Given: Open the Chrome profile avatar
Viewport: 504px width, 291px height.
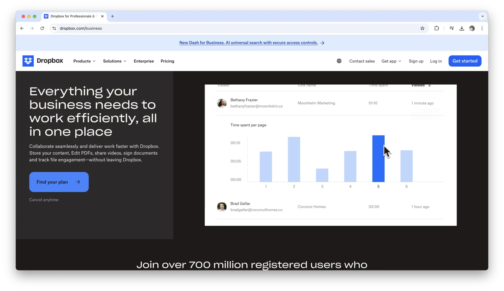Looking at the screenshot, I should (472, 28).
